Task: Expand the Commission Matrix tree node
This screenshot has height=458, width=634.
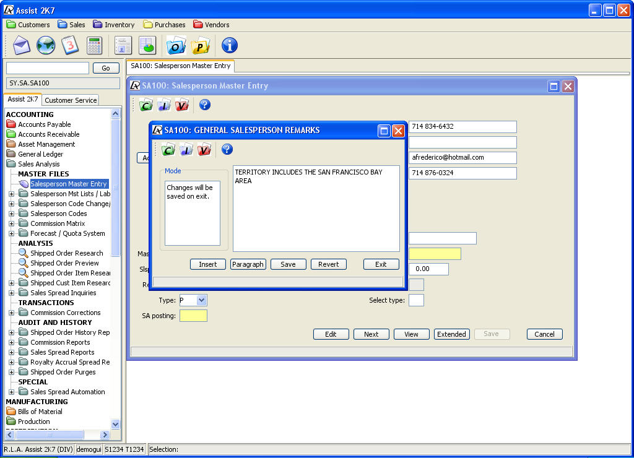Action: coord(11,223)
